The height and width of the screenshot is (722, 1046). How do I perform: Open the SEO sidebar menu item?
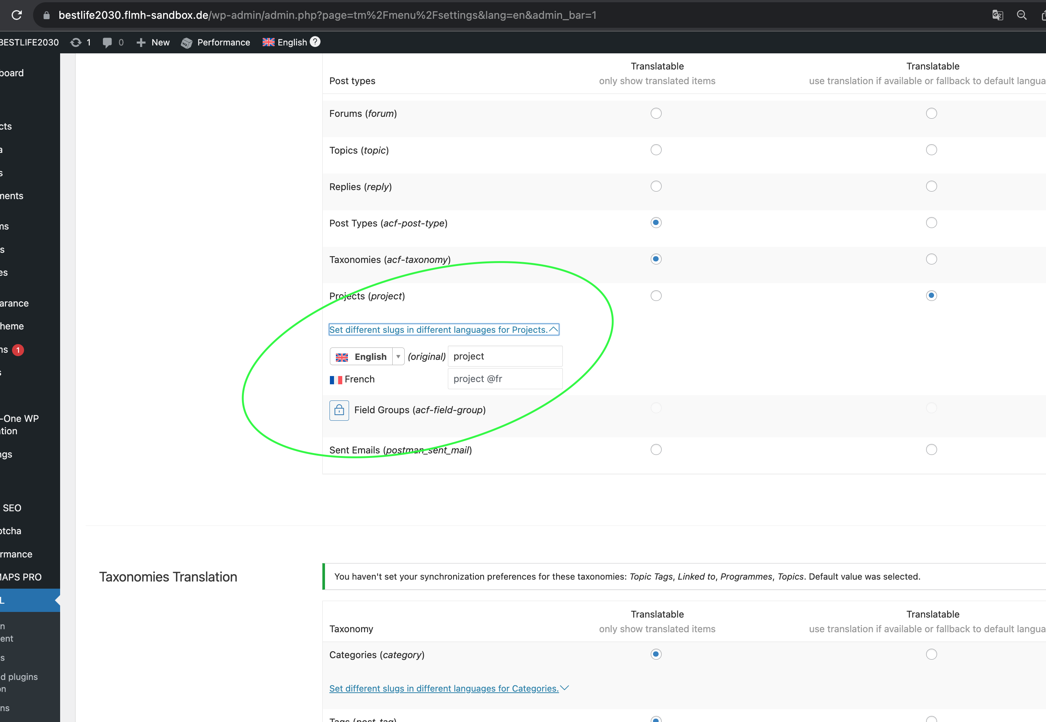coord(12,508)
